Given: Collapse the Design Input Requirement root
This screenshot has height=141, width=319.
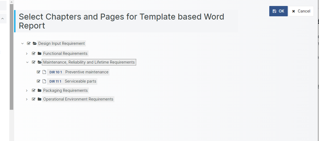Looking at the screenshot, I should 22,43.
